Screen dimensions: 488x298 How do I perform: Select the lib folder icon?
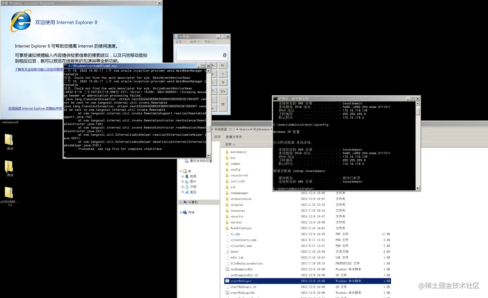coord(227,187)
